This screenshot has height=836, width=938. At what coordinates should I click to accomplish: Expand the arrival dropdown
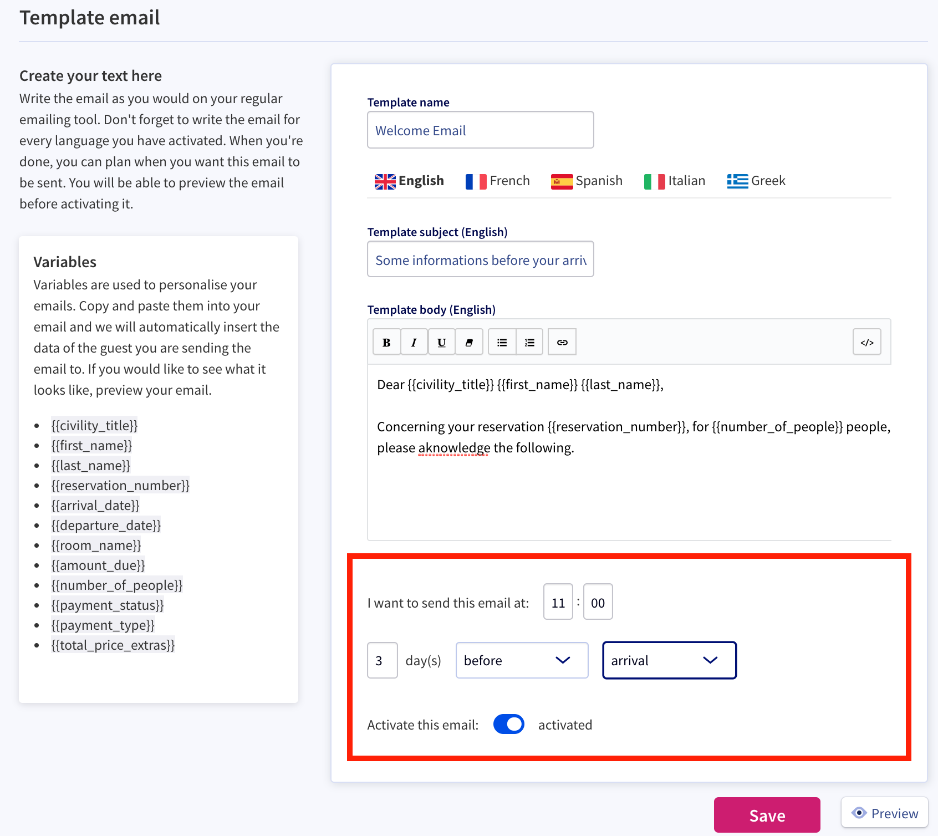[x=669, y=660]
